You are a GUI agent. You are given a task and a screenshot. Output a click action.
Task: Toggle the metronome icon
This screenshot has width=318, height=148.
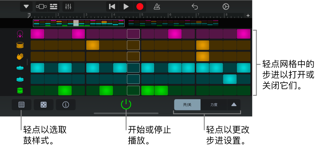click(x=157, y=7)
